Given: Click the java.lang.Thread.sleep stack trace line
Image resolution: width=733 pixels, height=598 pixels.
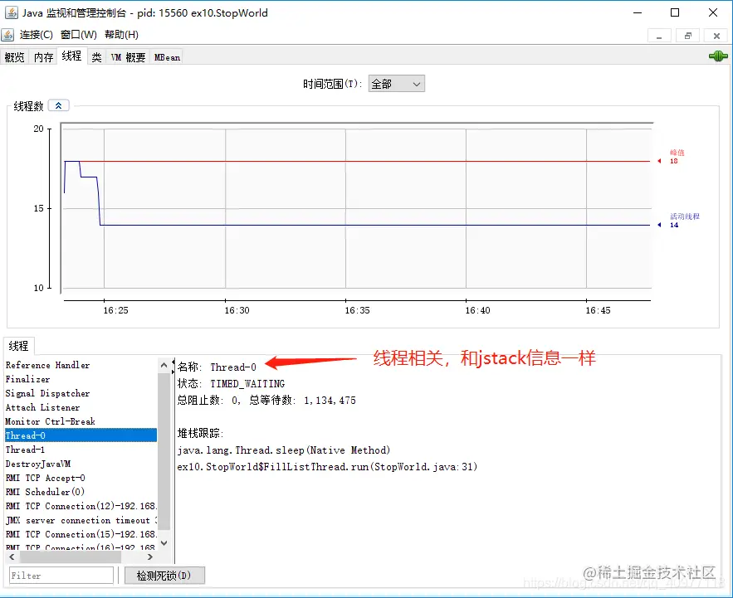Looking at the screenshot, I should 283,450.
